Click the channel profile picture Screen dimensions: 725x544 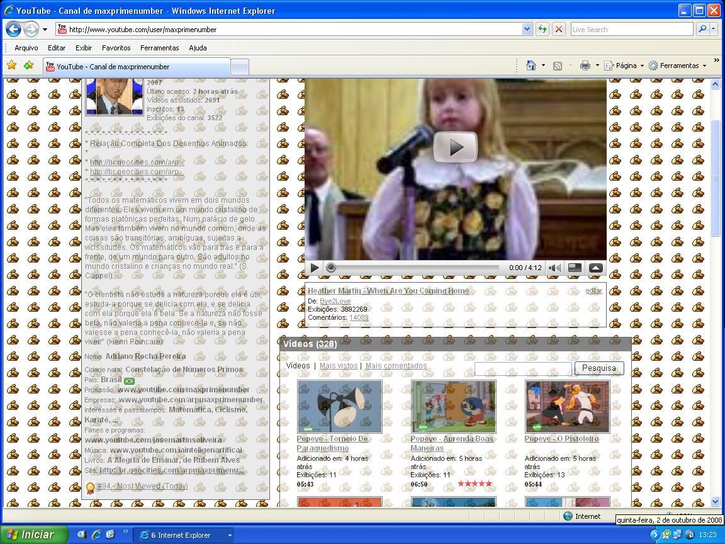click(x=114, y=96)
